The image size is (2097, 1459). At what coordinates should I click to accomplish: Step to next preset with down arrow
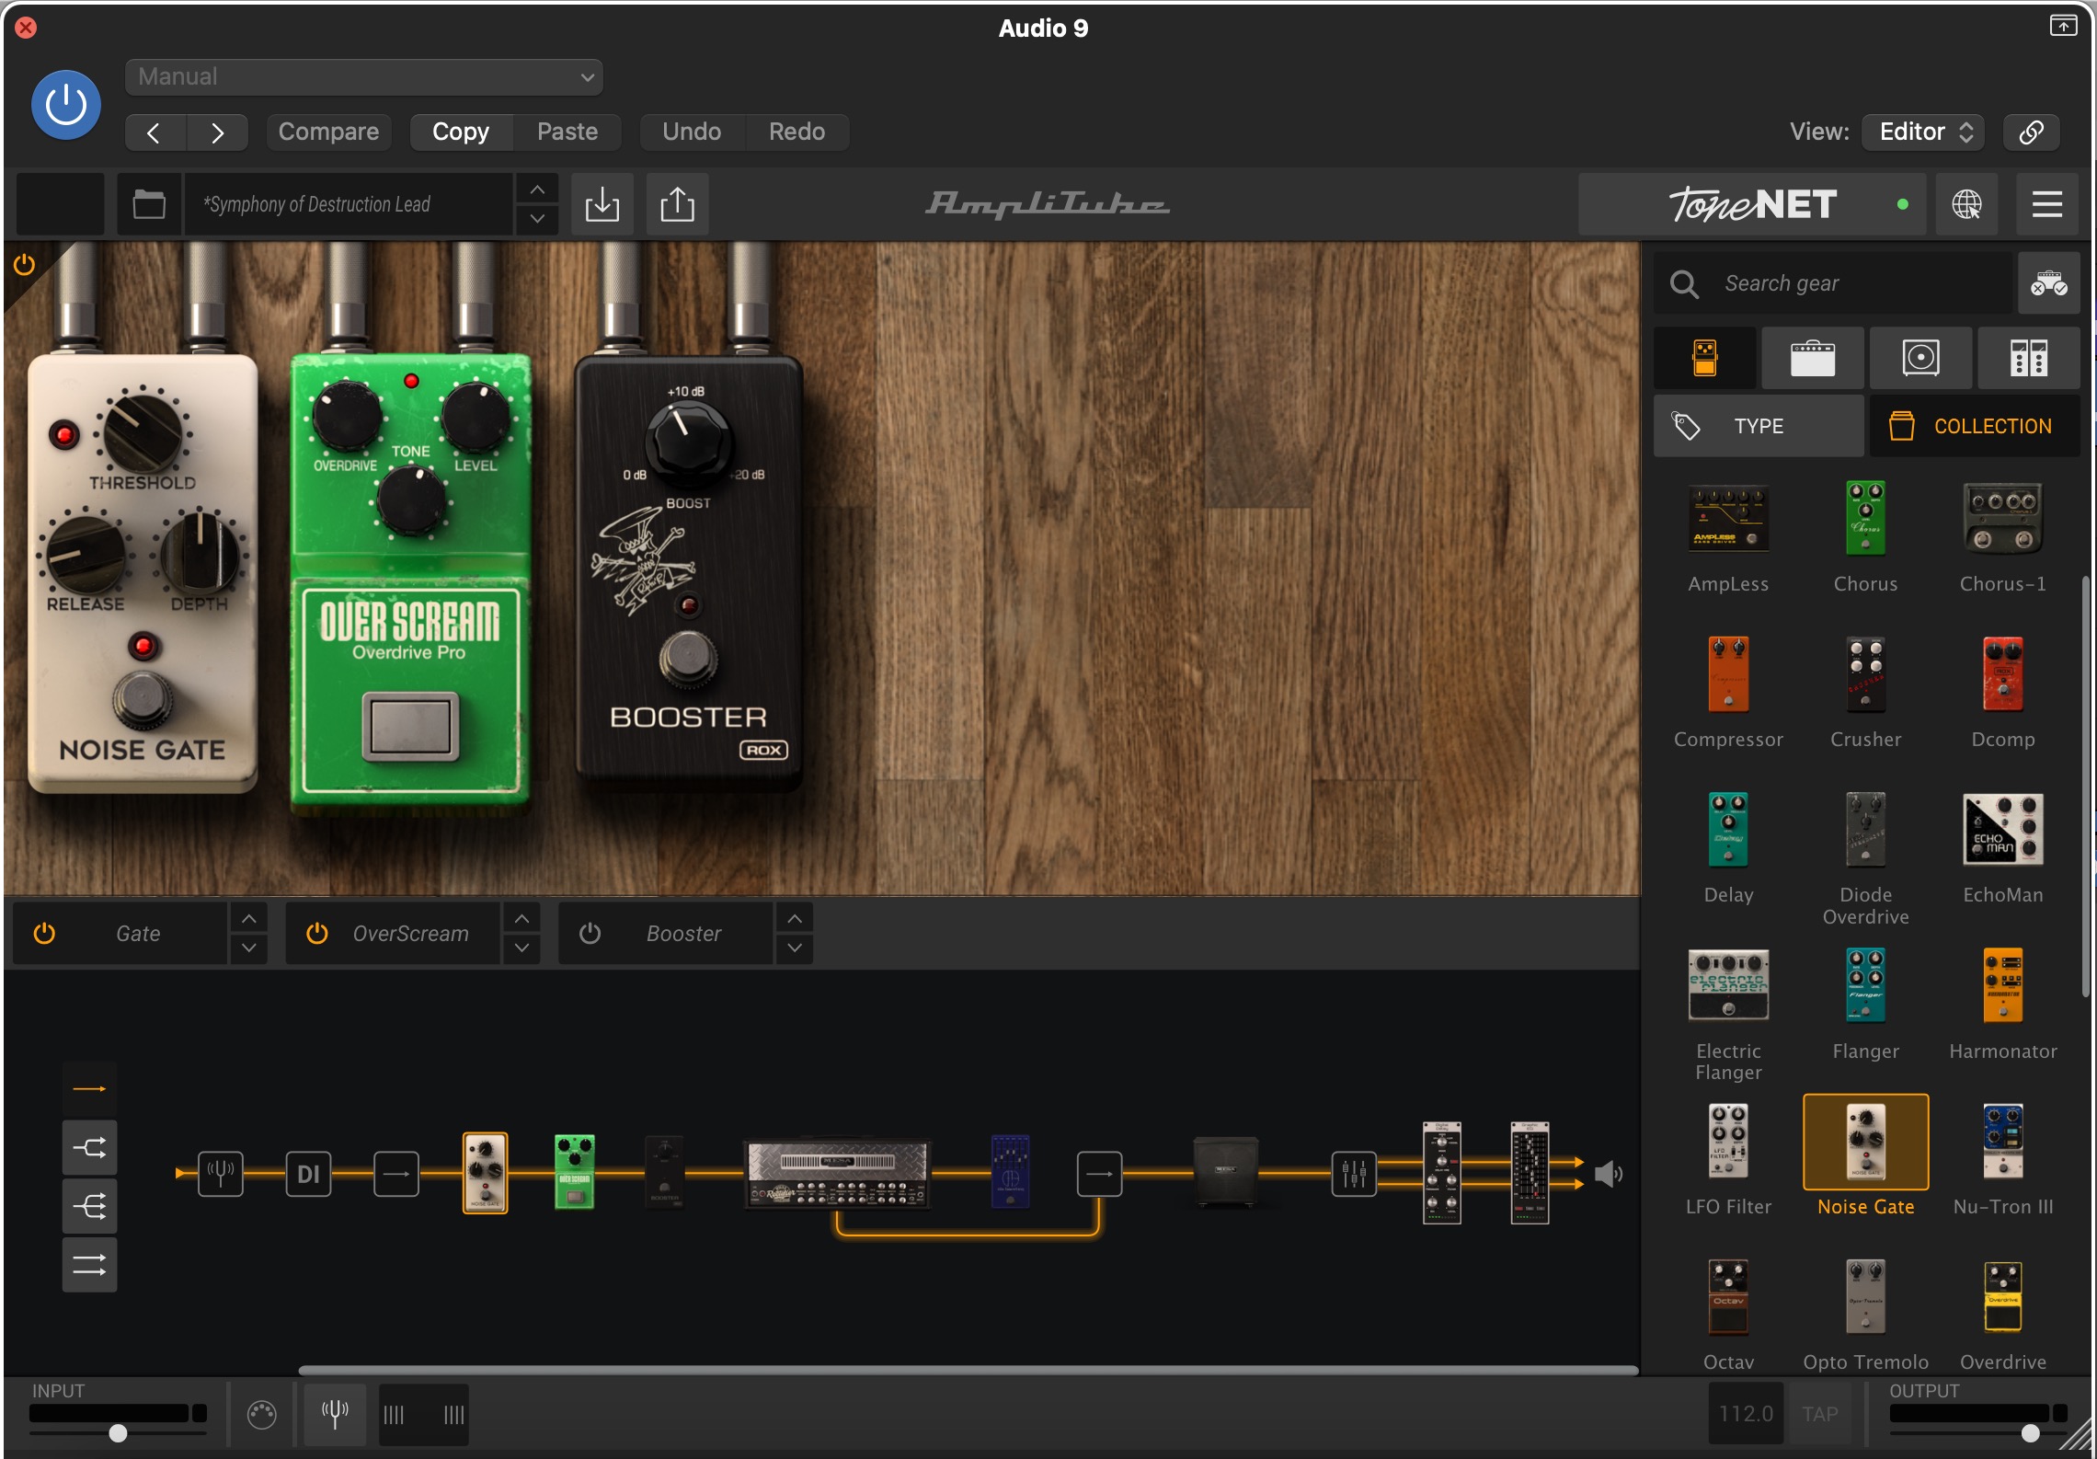(x=537, y=219)
